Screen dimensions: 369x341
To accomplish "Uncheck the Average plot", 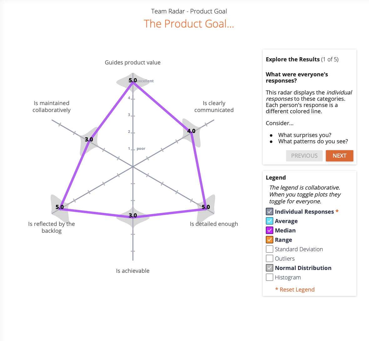I will (269, 221).
